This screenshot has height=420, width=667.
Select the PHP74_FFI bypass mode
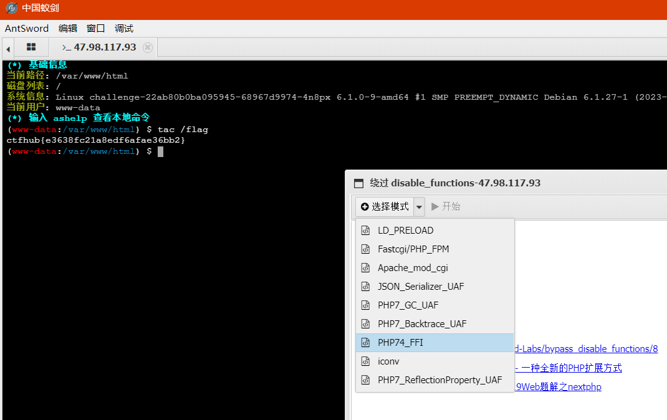pyautogui.click(x=399, y=342)
